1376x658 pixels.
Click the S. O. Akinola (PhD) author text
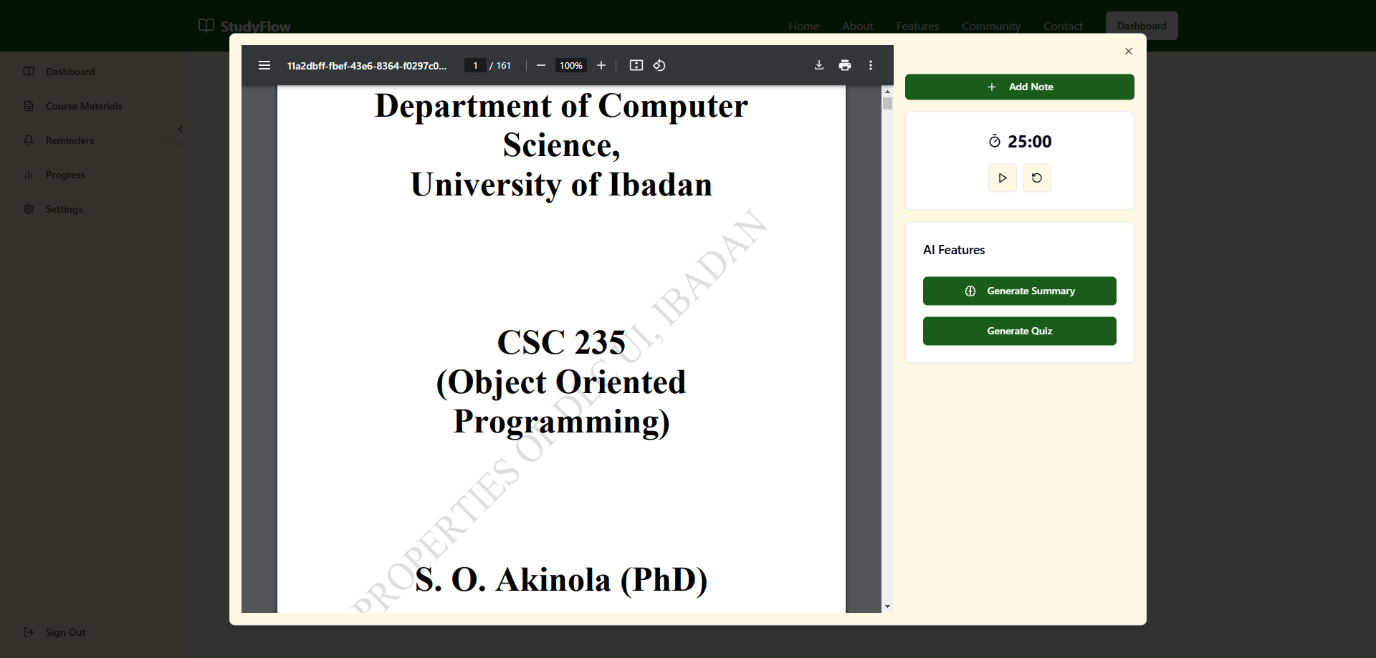[561, 579]
